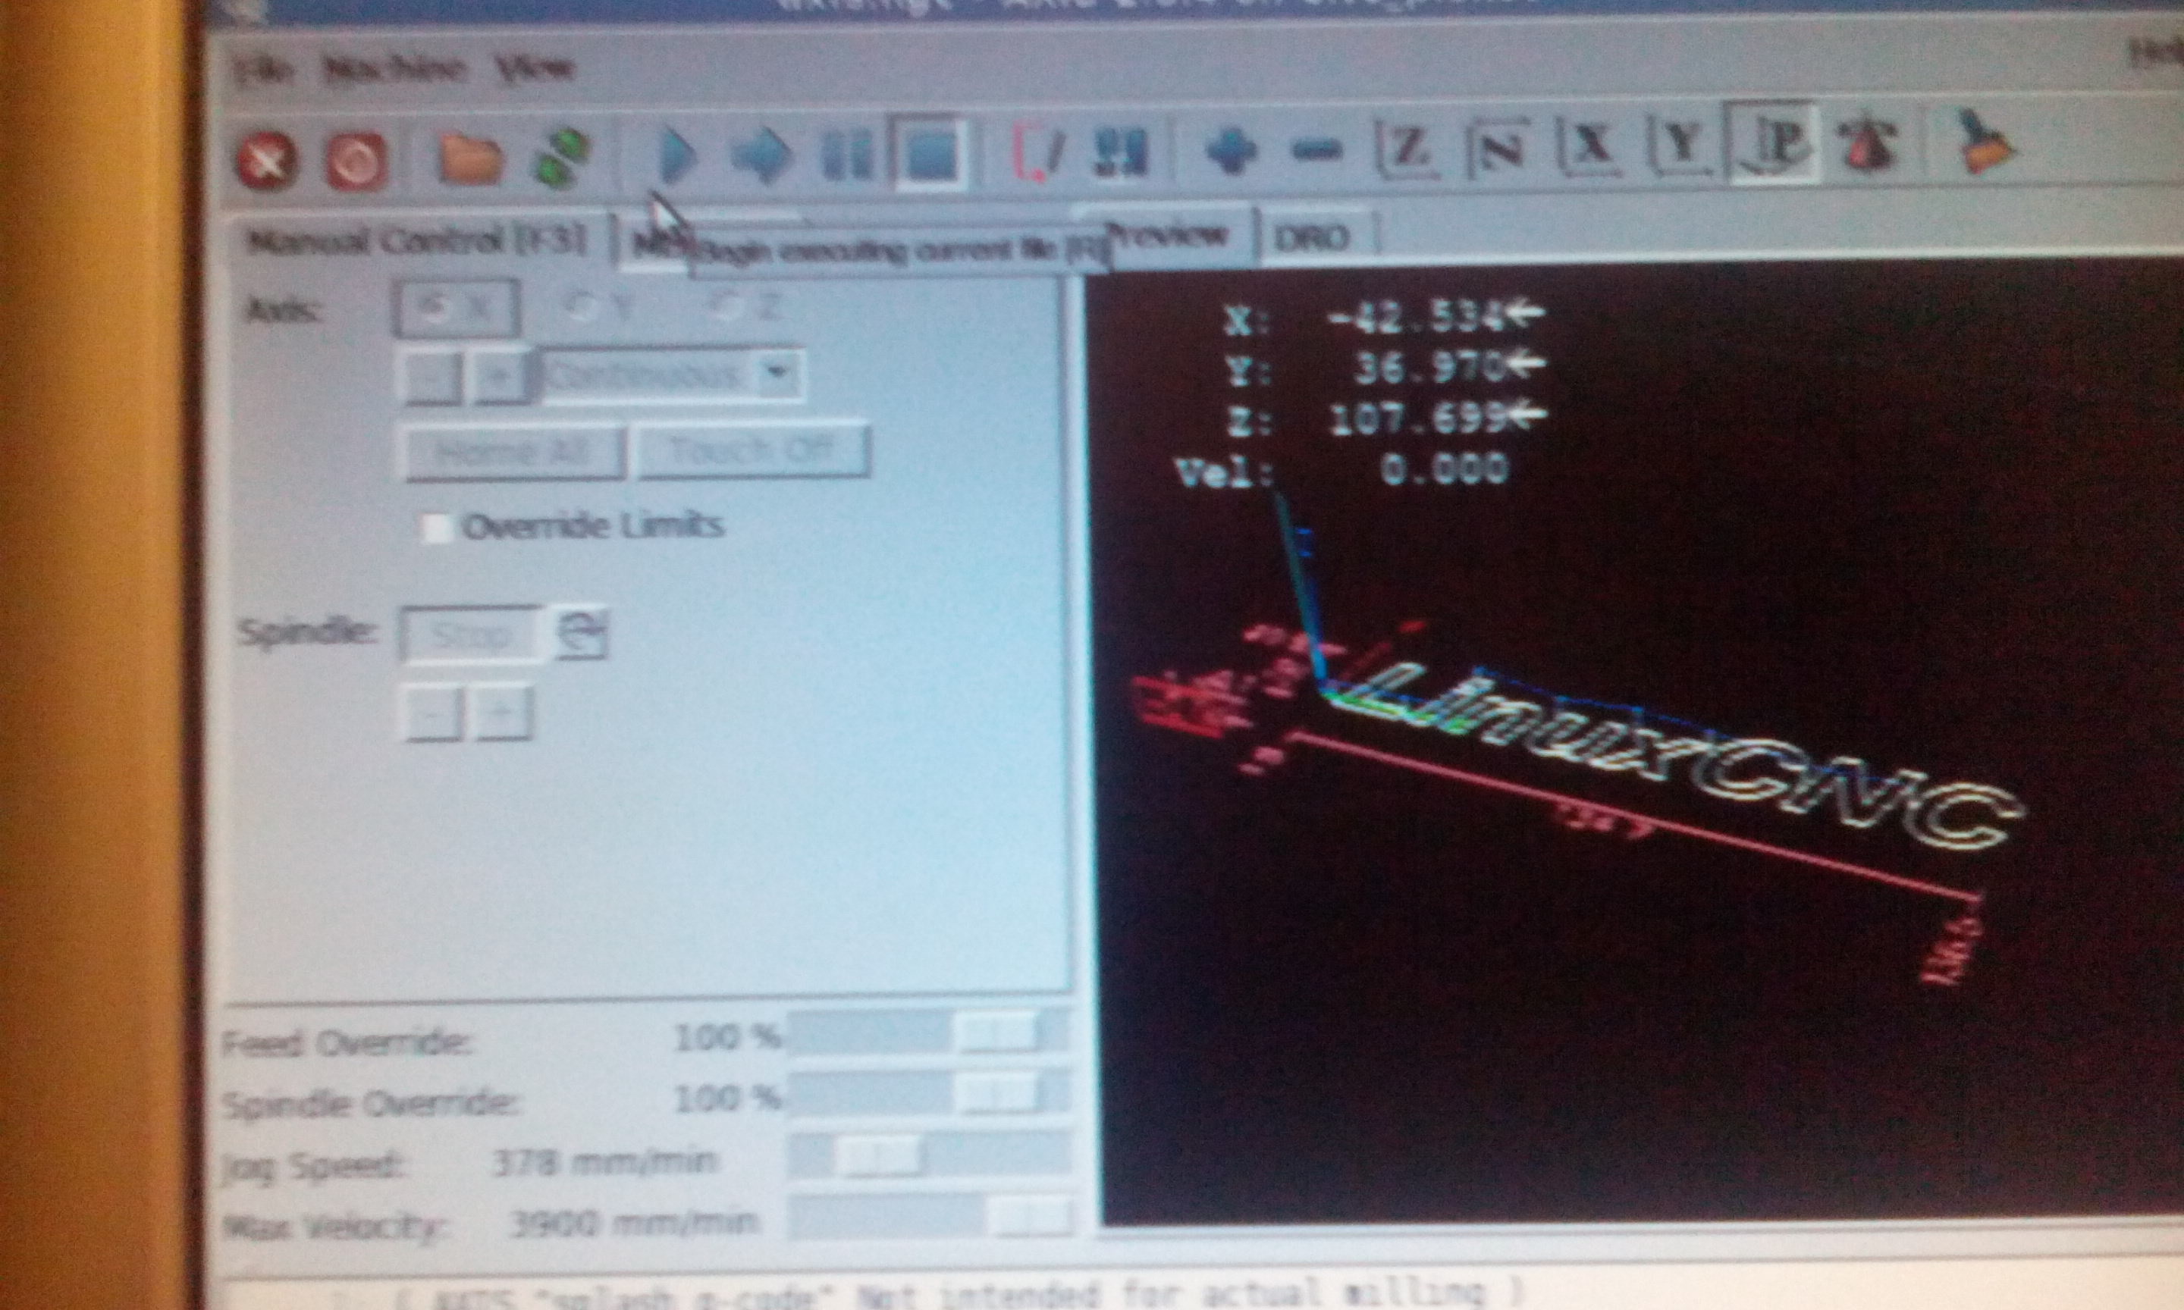
Task: Click the red Emergency Stop icon
Action: [x=267, y=161]
